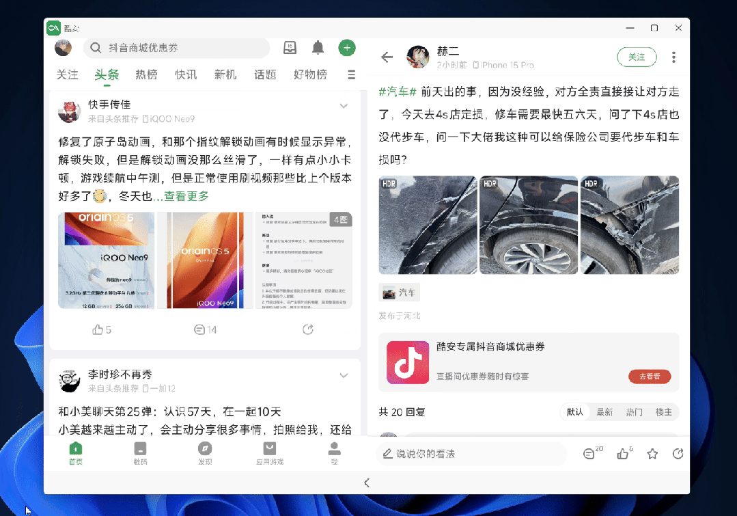Open the third changelog image marked 4图
Image resolution: width=737 pixels, height=516 pixels.
click(x=304, y=260)
